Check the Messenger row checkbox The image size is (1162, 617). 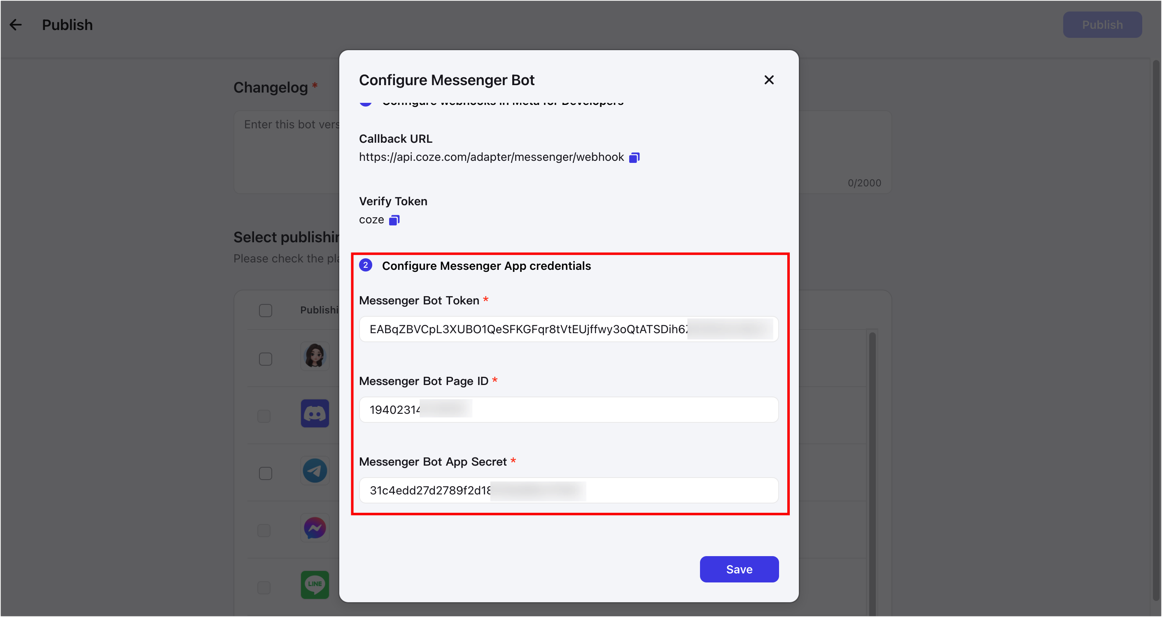click(x=264, y=531)
